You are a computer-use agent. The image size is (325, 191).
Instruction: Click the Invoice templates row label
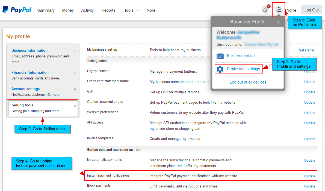click(100, 138)
